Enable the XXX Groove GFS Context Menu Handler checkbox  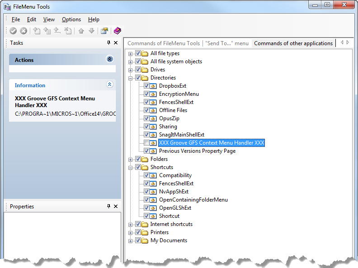click(146, 143)
